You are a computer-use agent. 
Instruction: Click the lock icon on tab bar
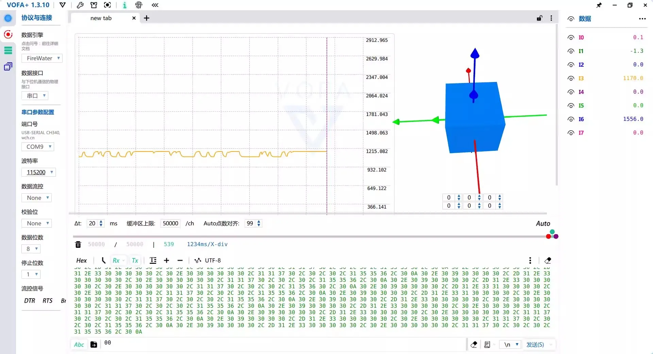pyautogui.click(x=539, y=18)
